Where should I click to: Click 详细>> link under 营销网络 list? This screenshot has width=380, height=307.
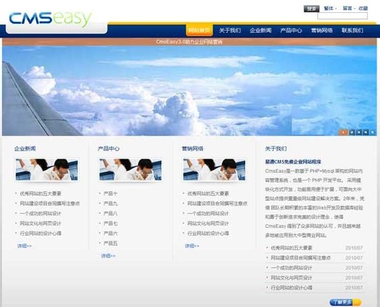[192, 246]
